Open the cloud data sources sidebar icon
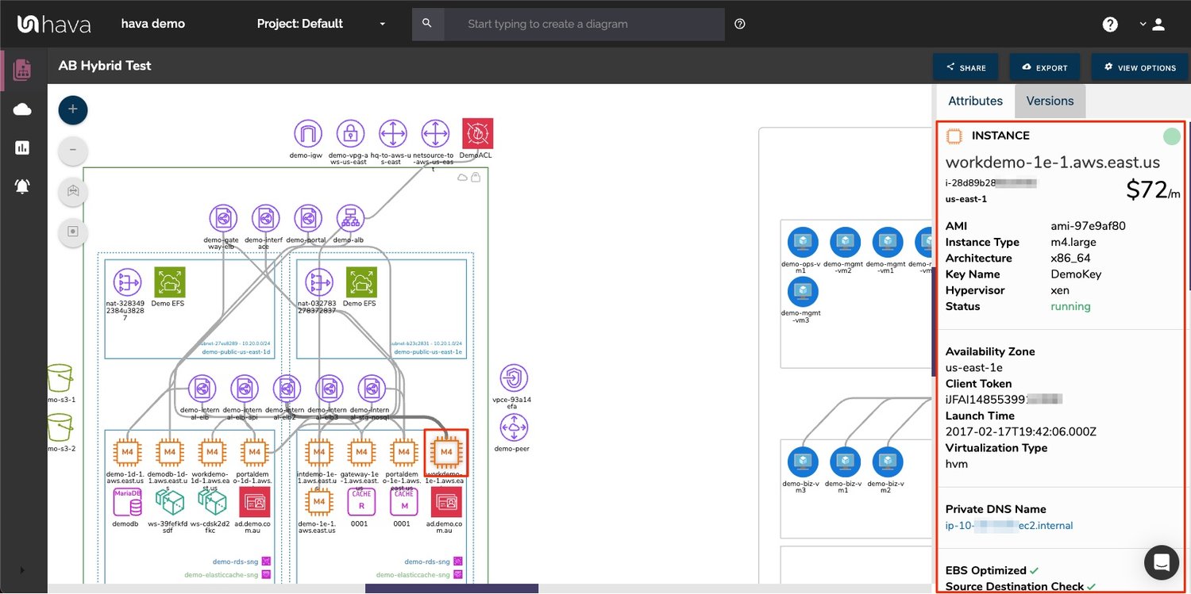Viewport: 1191px width, 594px height. point(22,109)
